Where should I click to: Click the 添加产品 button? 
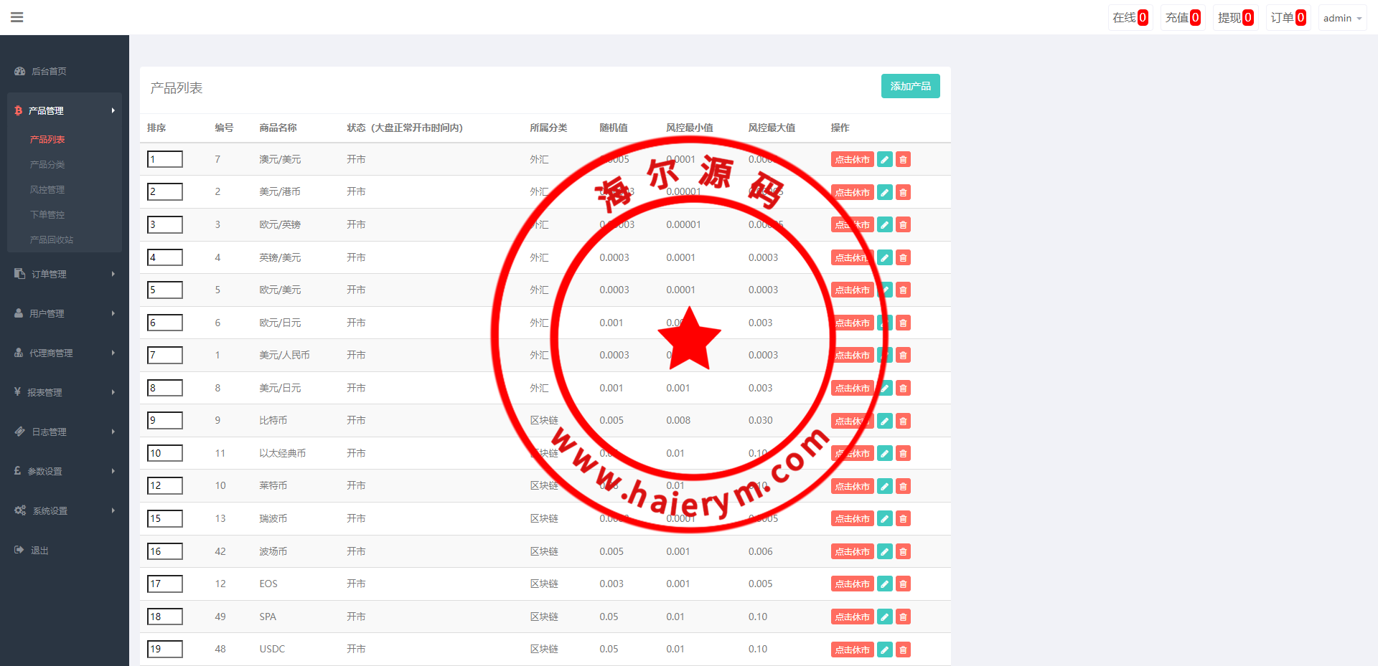coord(910,86)
